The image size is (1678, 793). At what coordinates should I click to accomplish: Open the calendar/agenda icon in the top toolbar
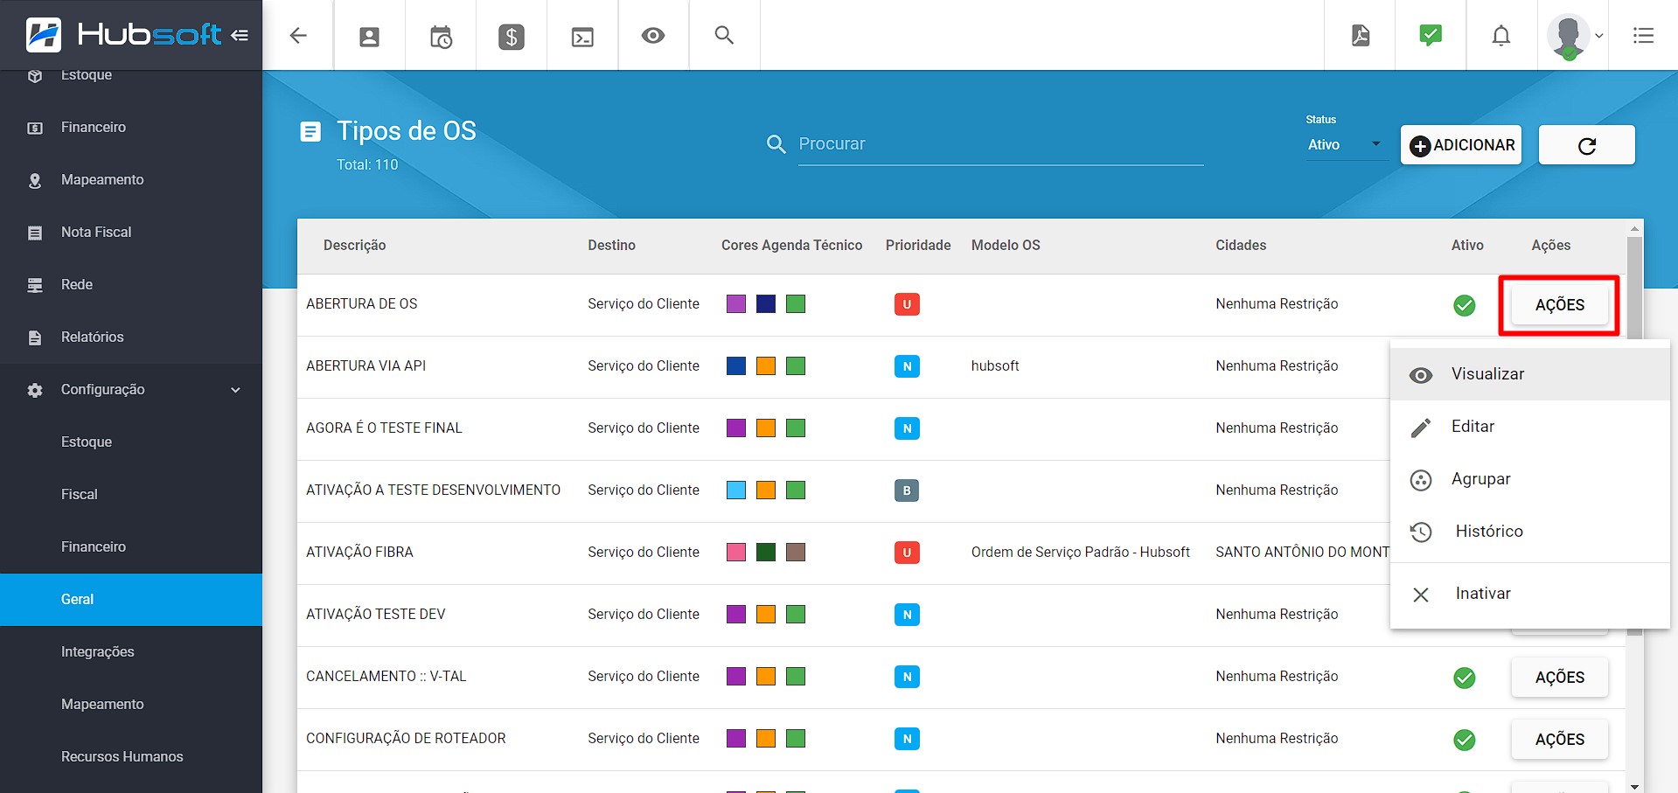click(x=440, y=35)
